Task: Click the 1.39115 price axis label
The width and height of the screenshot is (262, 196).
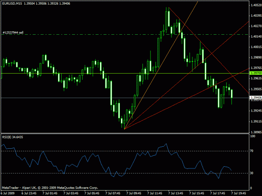Action: coord(256,121)
